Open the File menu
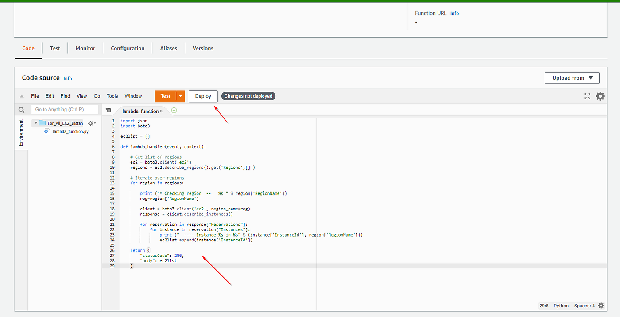The width and height of the screenshot is (620, 317). pos(35,96)
